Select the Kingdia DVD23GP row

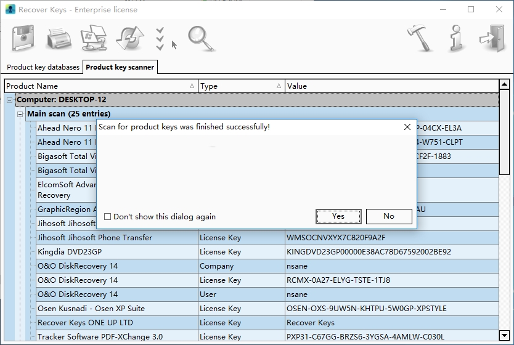coord(267,251)
